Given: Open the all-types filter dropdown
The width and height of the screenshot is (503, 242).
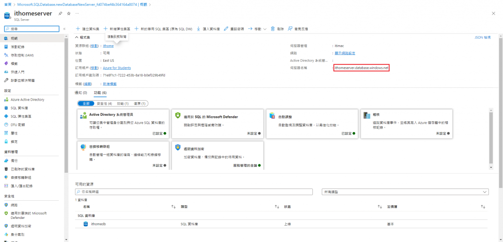Looking at the screenshot, I should click(x=405, y=191).
